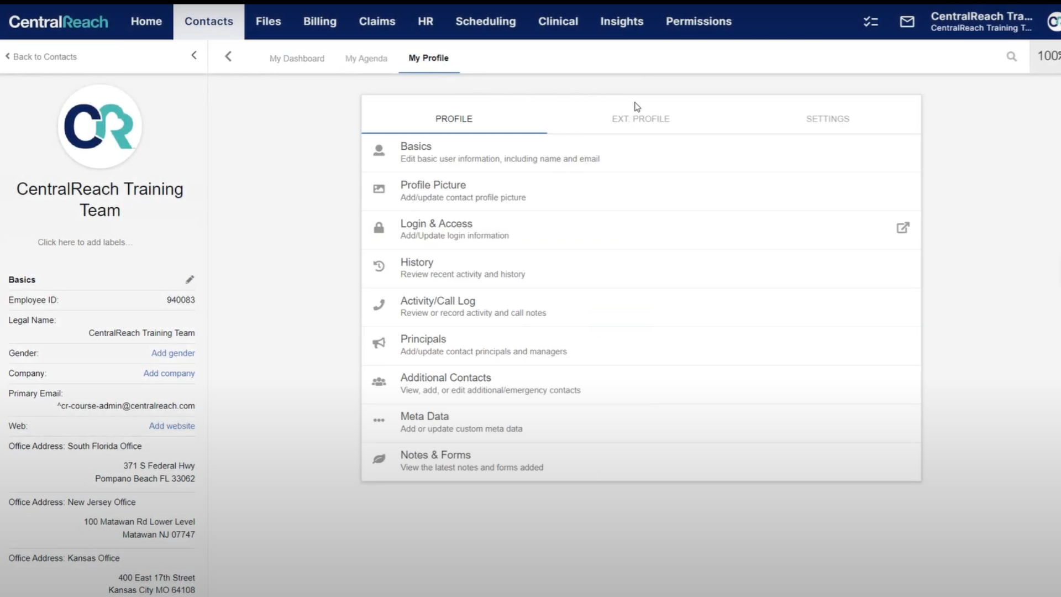Open the Billing menu
This screenshot has width=1061, height=597.
(x=320, y=22)
